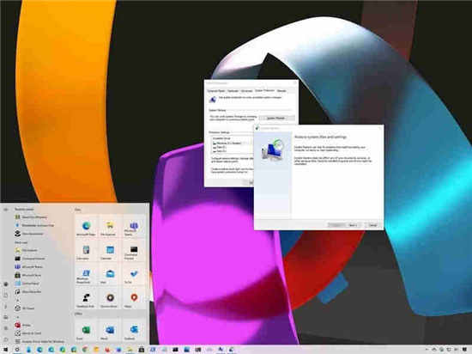
Task: Open the Calendar tile
Action: 110,251
